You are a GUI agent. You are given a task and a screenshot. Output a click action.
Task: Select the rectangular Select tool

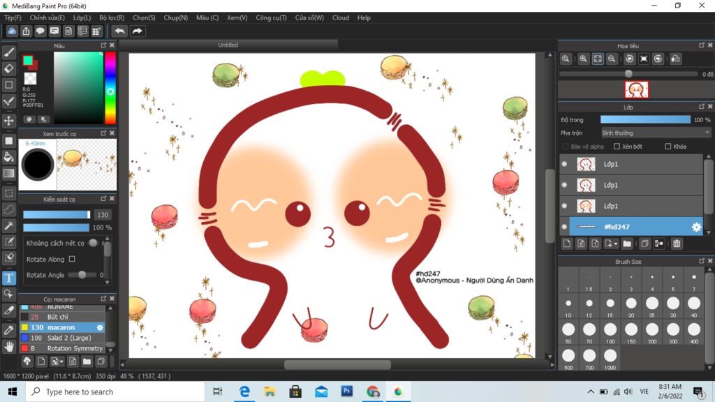pos(8,193)
